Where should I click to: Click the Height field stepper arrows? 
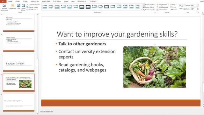[x=198, y=5]
